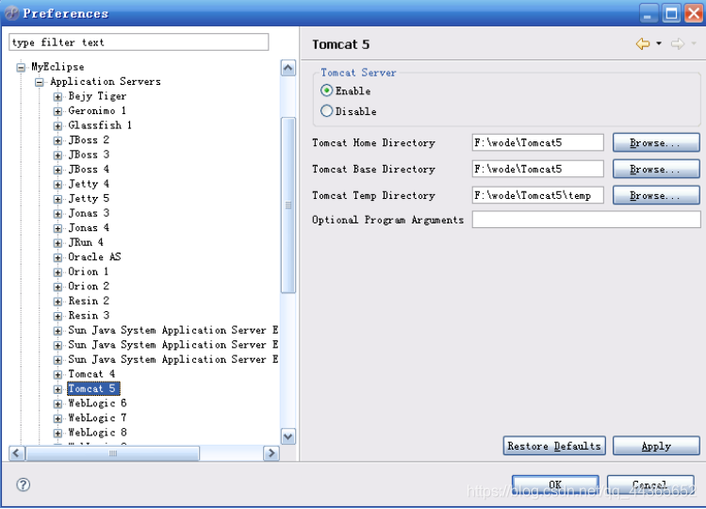This screenshot has height=509, width=706.
Task: Expand the Glassfish 1 node
Action: tap(57, 125)
